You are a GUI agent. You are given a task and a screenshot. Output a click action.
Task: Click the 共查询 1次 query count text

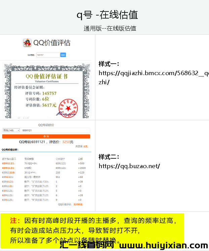pyautogui.click(x=82, y=146)
